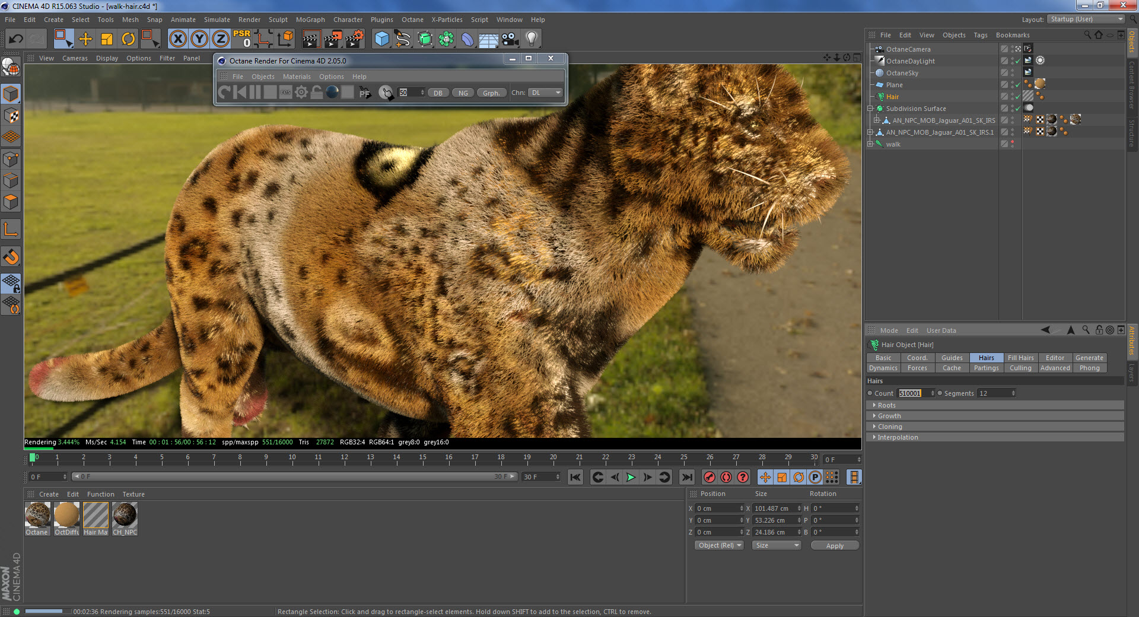Disable the Plane object green checkmark
This screenshot has width=1139, height=617.
click(x=1018, y=85)
